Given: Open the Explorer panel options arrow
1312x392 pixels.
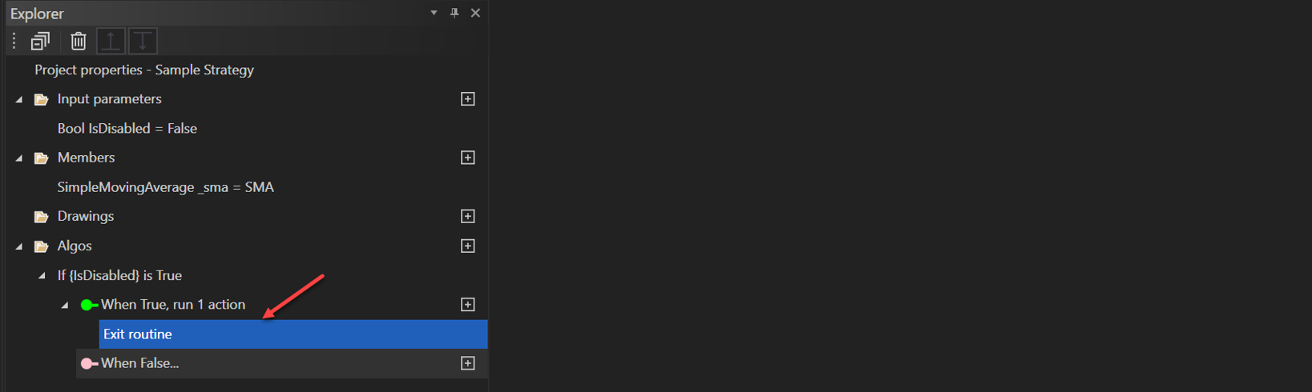Looking at the screenshot, I should point(434,13).
